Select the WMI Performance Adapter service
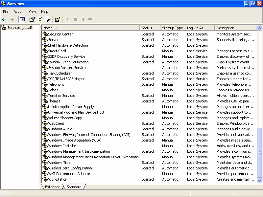This screenshot has width=263, height=197. [x=69, y=174]
